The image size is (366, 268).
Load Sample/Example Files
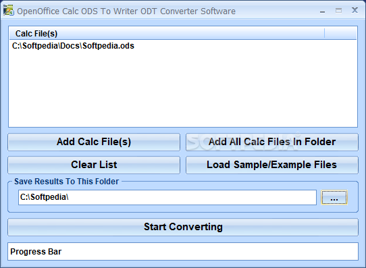pyautogui.click(x=272, y=165)
